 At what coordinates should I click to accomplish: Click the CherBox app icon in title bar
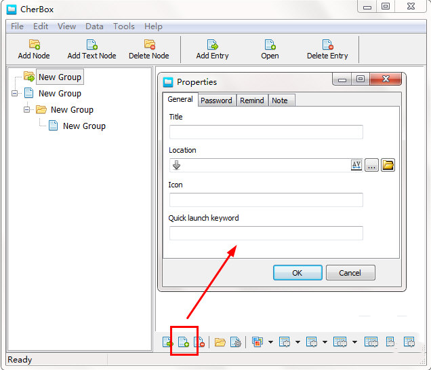[12, 10]
